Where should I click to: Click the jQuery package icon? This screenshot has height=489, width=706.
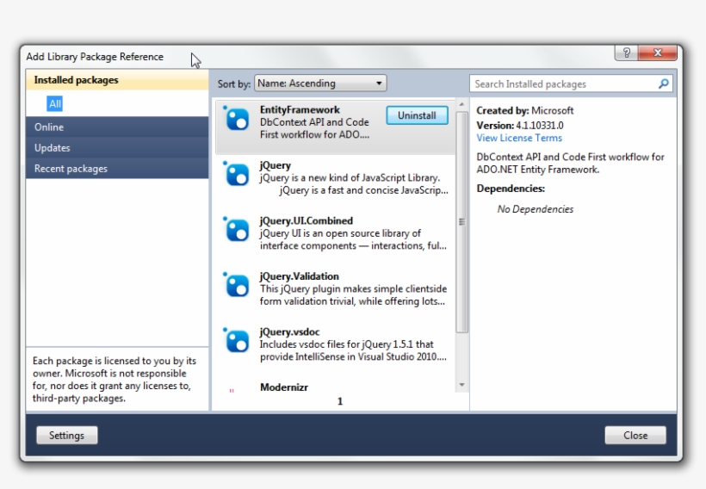pyautogui.click(x=236, y=174)
